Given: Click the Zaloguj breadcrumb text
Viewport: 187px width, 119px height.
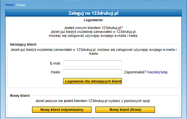Looking at the screenshot, I should tap(20, 5).
